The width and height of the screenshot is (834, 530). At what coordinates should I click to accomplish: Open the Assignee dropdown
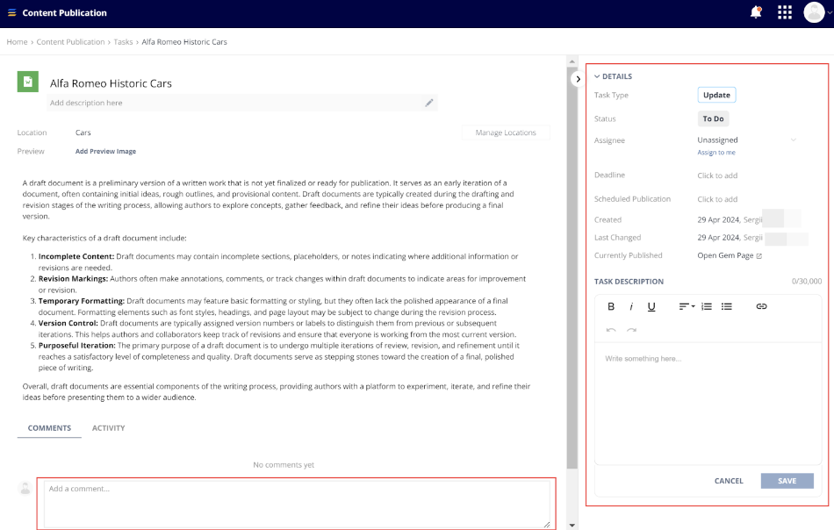[x=747, y=140]
